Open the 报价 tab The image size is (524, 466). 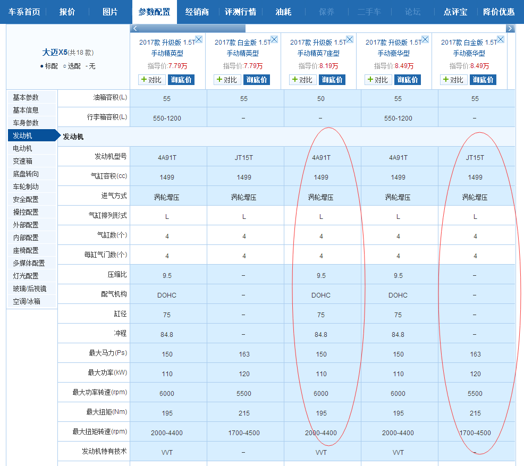click(x=67, y=12)
